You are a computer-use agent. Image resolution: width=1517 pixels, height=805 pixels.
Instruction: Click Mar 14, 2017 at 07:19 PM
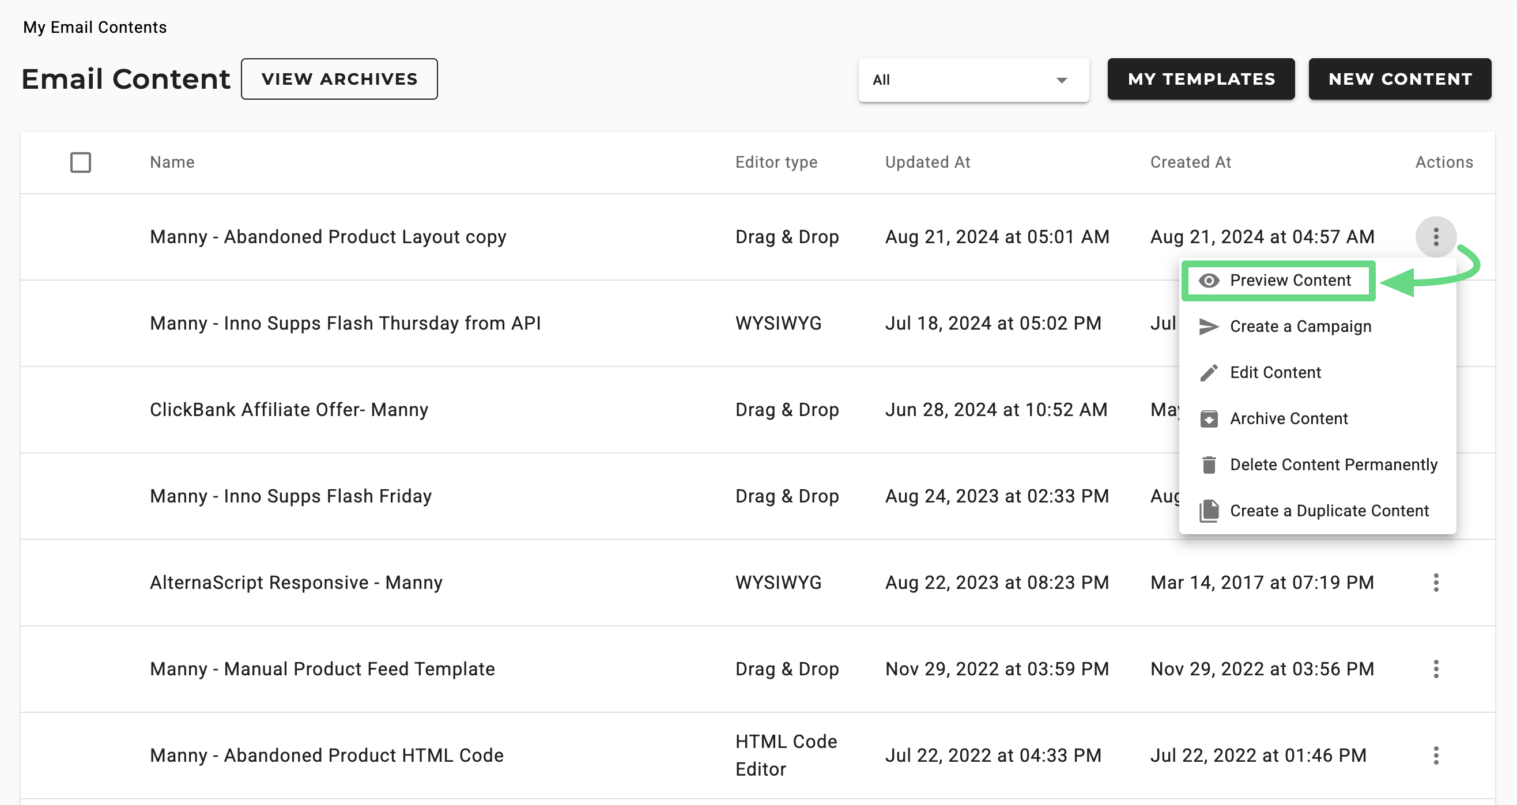pyautogui.click(x=1262, y=583)
